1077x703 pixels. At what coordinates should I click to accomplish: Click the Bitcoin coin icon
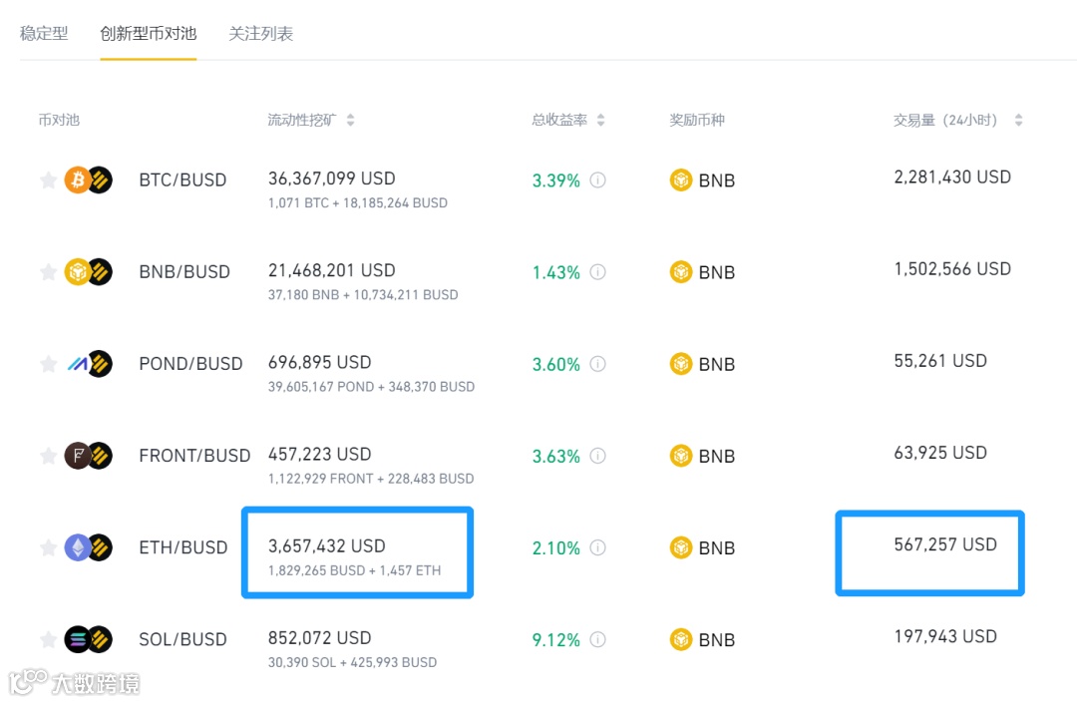click(x=78, y=179)
